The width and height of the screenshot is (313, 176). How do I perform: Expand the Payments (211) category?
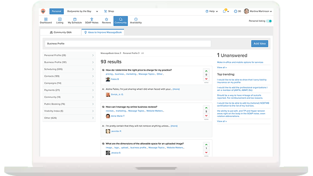click(x=69, y=90)
